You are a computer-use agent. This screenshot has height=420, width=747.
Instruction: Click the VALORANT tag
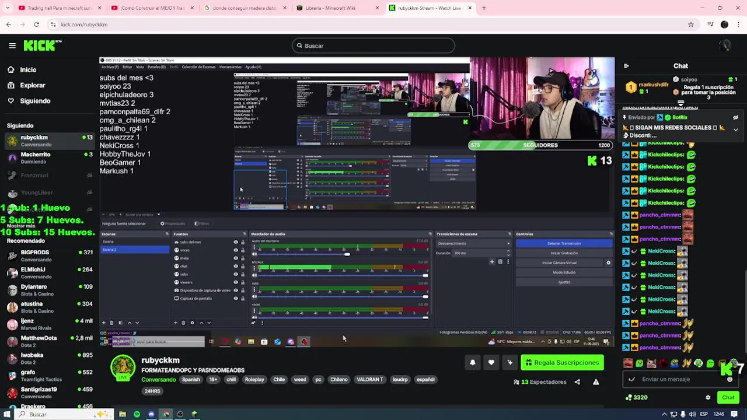point(369,380)
